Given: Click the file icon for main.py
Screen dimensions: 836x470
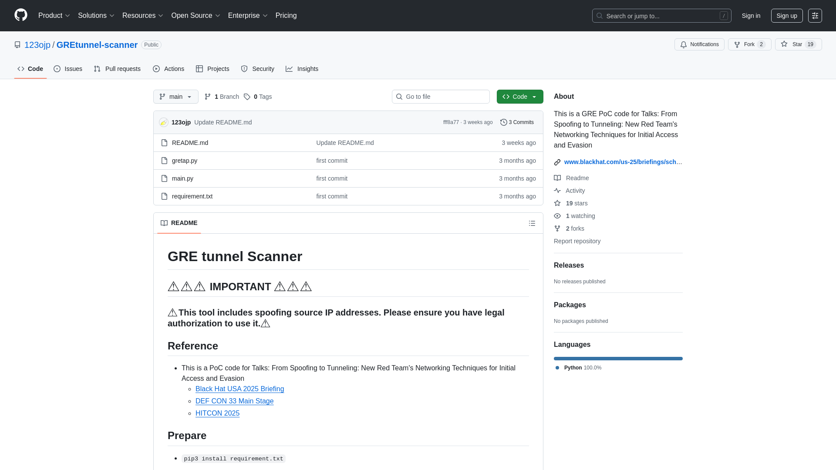Looking at the screenshot, I should (164, 178).
